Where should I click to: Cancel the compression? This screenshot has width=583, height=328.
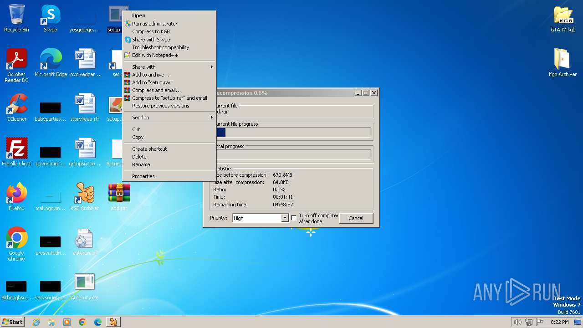pyautogui.click(x=356, y=218)
